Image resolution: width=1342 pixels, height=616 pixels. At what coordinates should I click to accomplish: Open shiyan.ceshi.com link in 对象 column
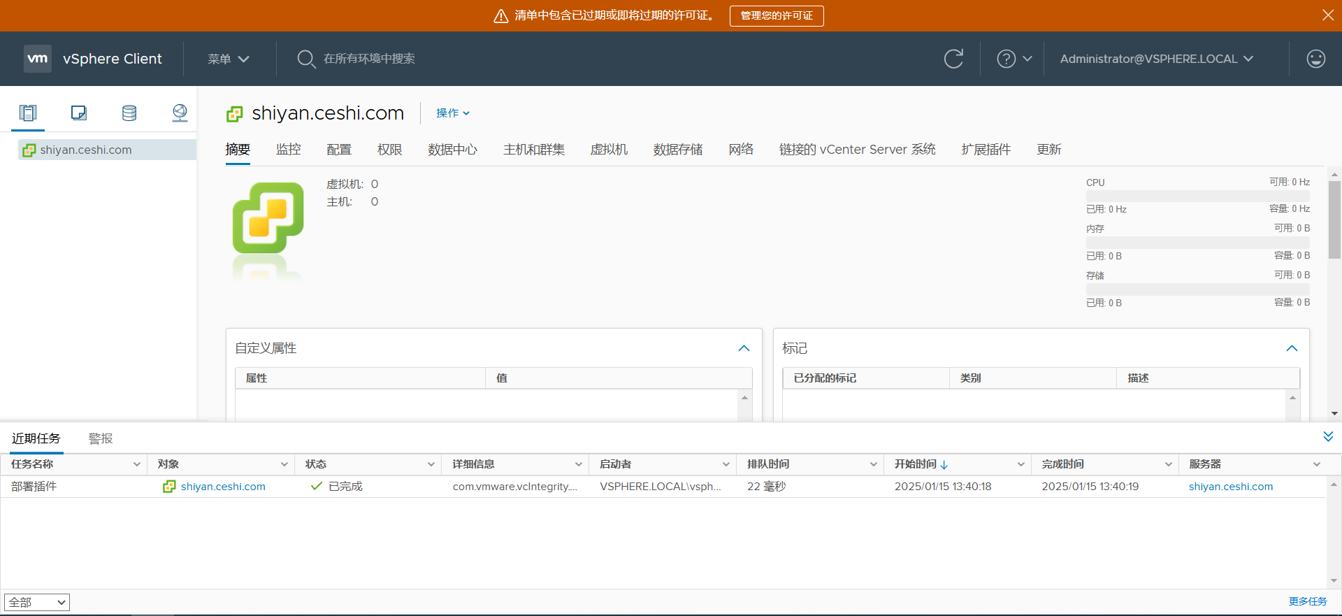(223, 486)
